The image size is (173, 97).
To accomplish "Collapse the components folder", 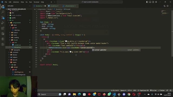I will click(16, 23).
